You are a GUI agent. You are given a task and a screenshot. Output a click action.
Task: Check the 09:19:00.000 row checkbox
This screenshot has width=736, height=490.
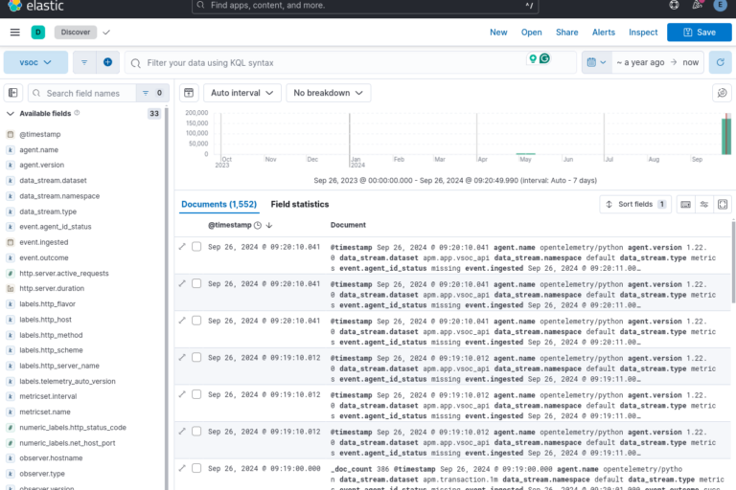tap(196, 468)
